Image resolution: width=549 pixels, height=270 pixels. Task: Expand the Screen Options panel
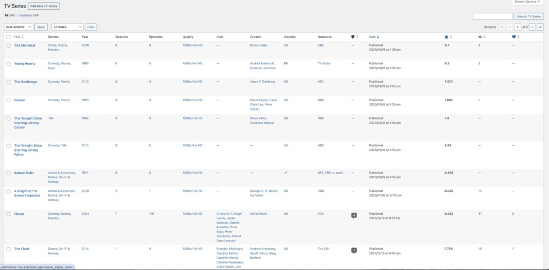(x=527, y=2)
